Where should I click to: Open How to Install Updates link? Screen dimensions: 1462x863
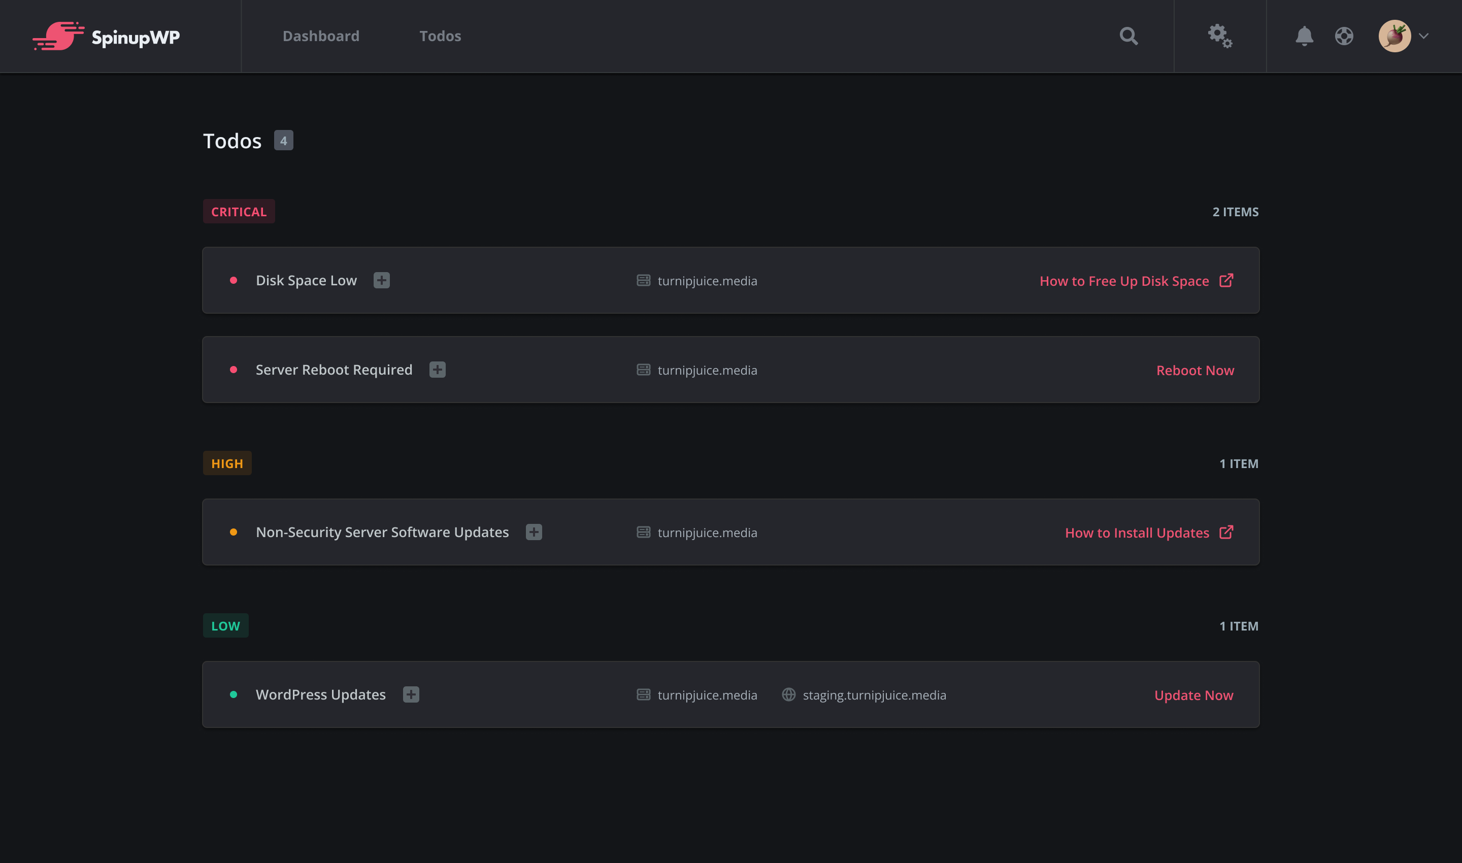[x=1137, y=533]
